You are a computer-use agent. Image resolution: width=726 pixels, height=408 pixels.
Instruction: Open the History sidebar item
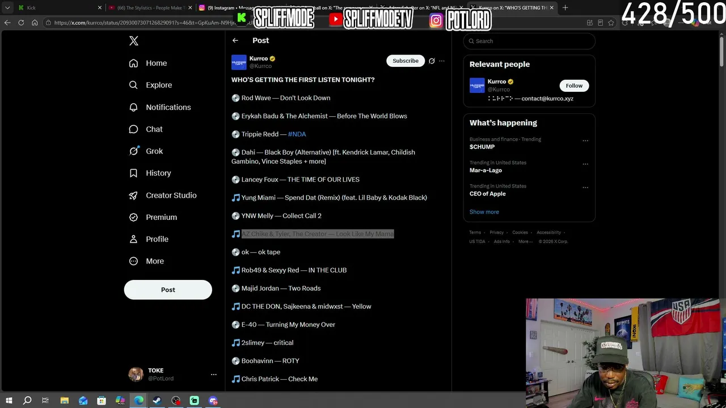(x=150, y=173)
